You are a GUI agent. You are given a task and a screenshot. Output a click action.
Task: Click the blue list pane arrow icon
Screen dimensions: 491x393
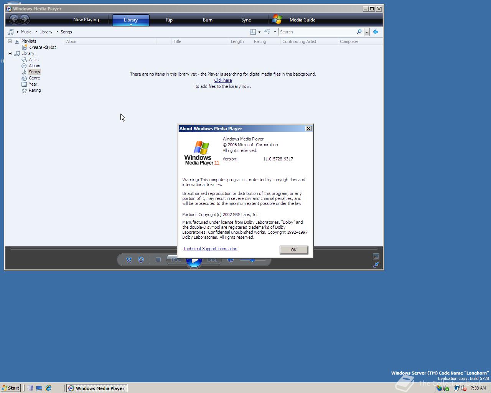coord(376,32)
